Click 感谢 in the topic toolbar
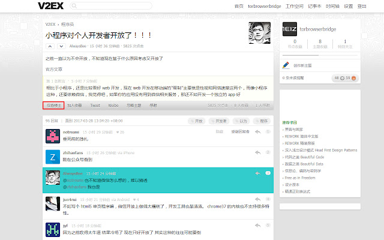This screenshot has height=240, width=384. (x=153, y=106)
